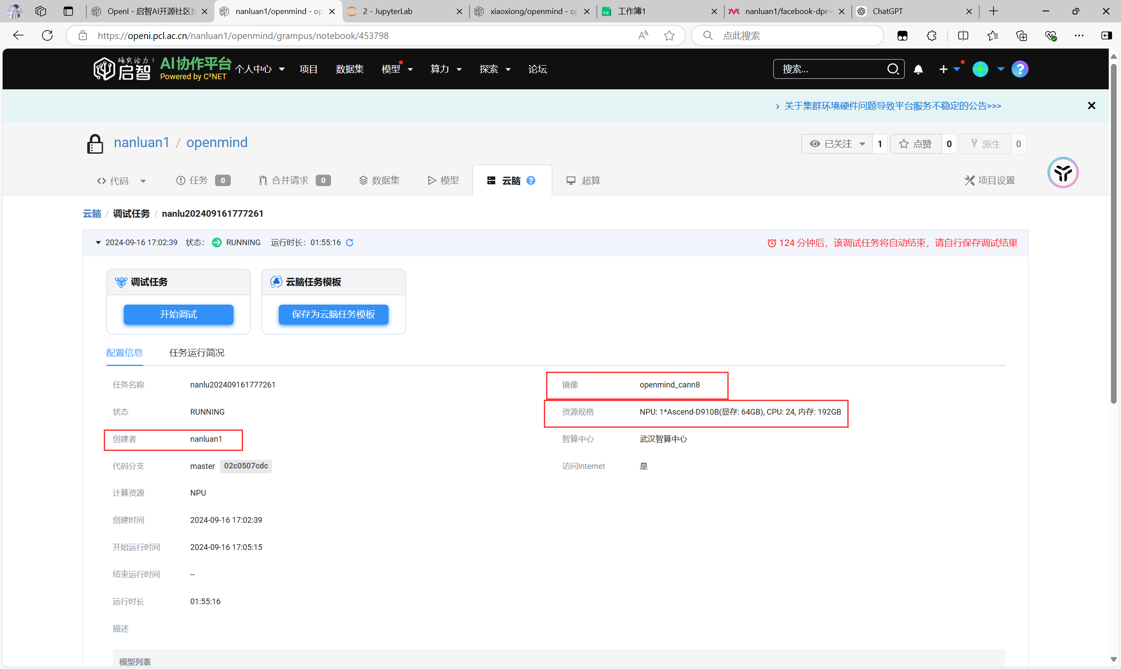This screenshot has width=1121, height=669.
Task: Switch to the ChatGPT browser tab
Action: pos(915,11)
